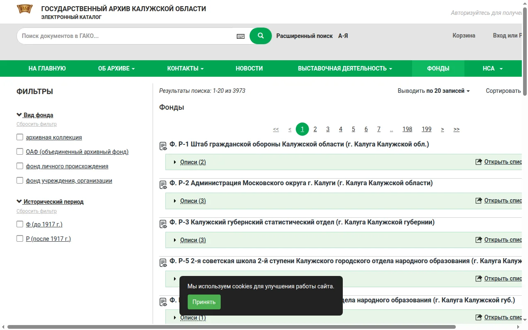Open the 'А-Я' alphabetical index link
528x330 pixels.
pos(343,36)
